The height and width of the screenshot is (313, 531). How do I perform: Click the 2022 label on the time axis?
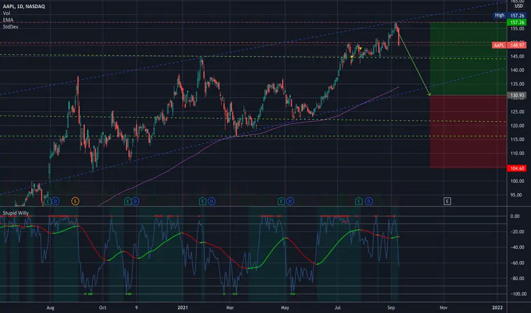pyautogui.click(x=497, y=307)
